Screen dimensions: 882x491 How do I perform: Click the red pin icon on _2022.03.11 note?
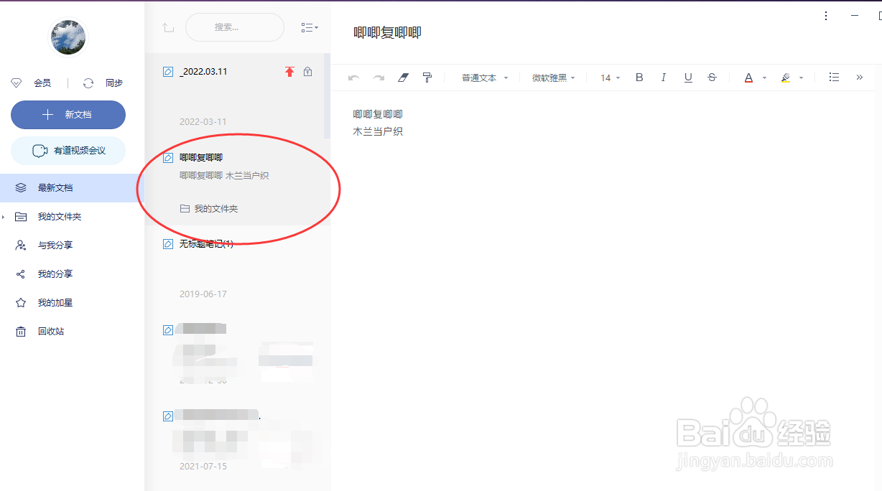click(x=289, y=72)
